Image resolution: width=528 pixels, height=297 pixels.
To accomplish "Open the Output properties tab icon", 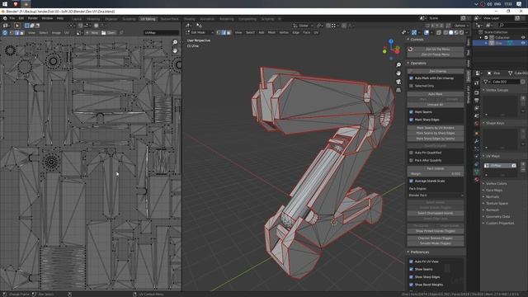I will (x=477, y=100).
